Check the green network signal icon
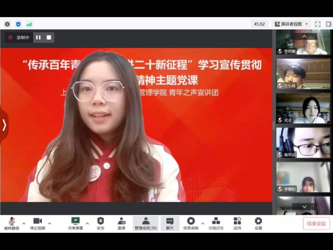This screenshot has width=333, height=250. coord(29,24)
